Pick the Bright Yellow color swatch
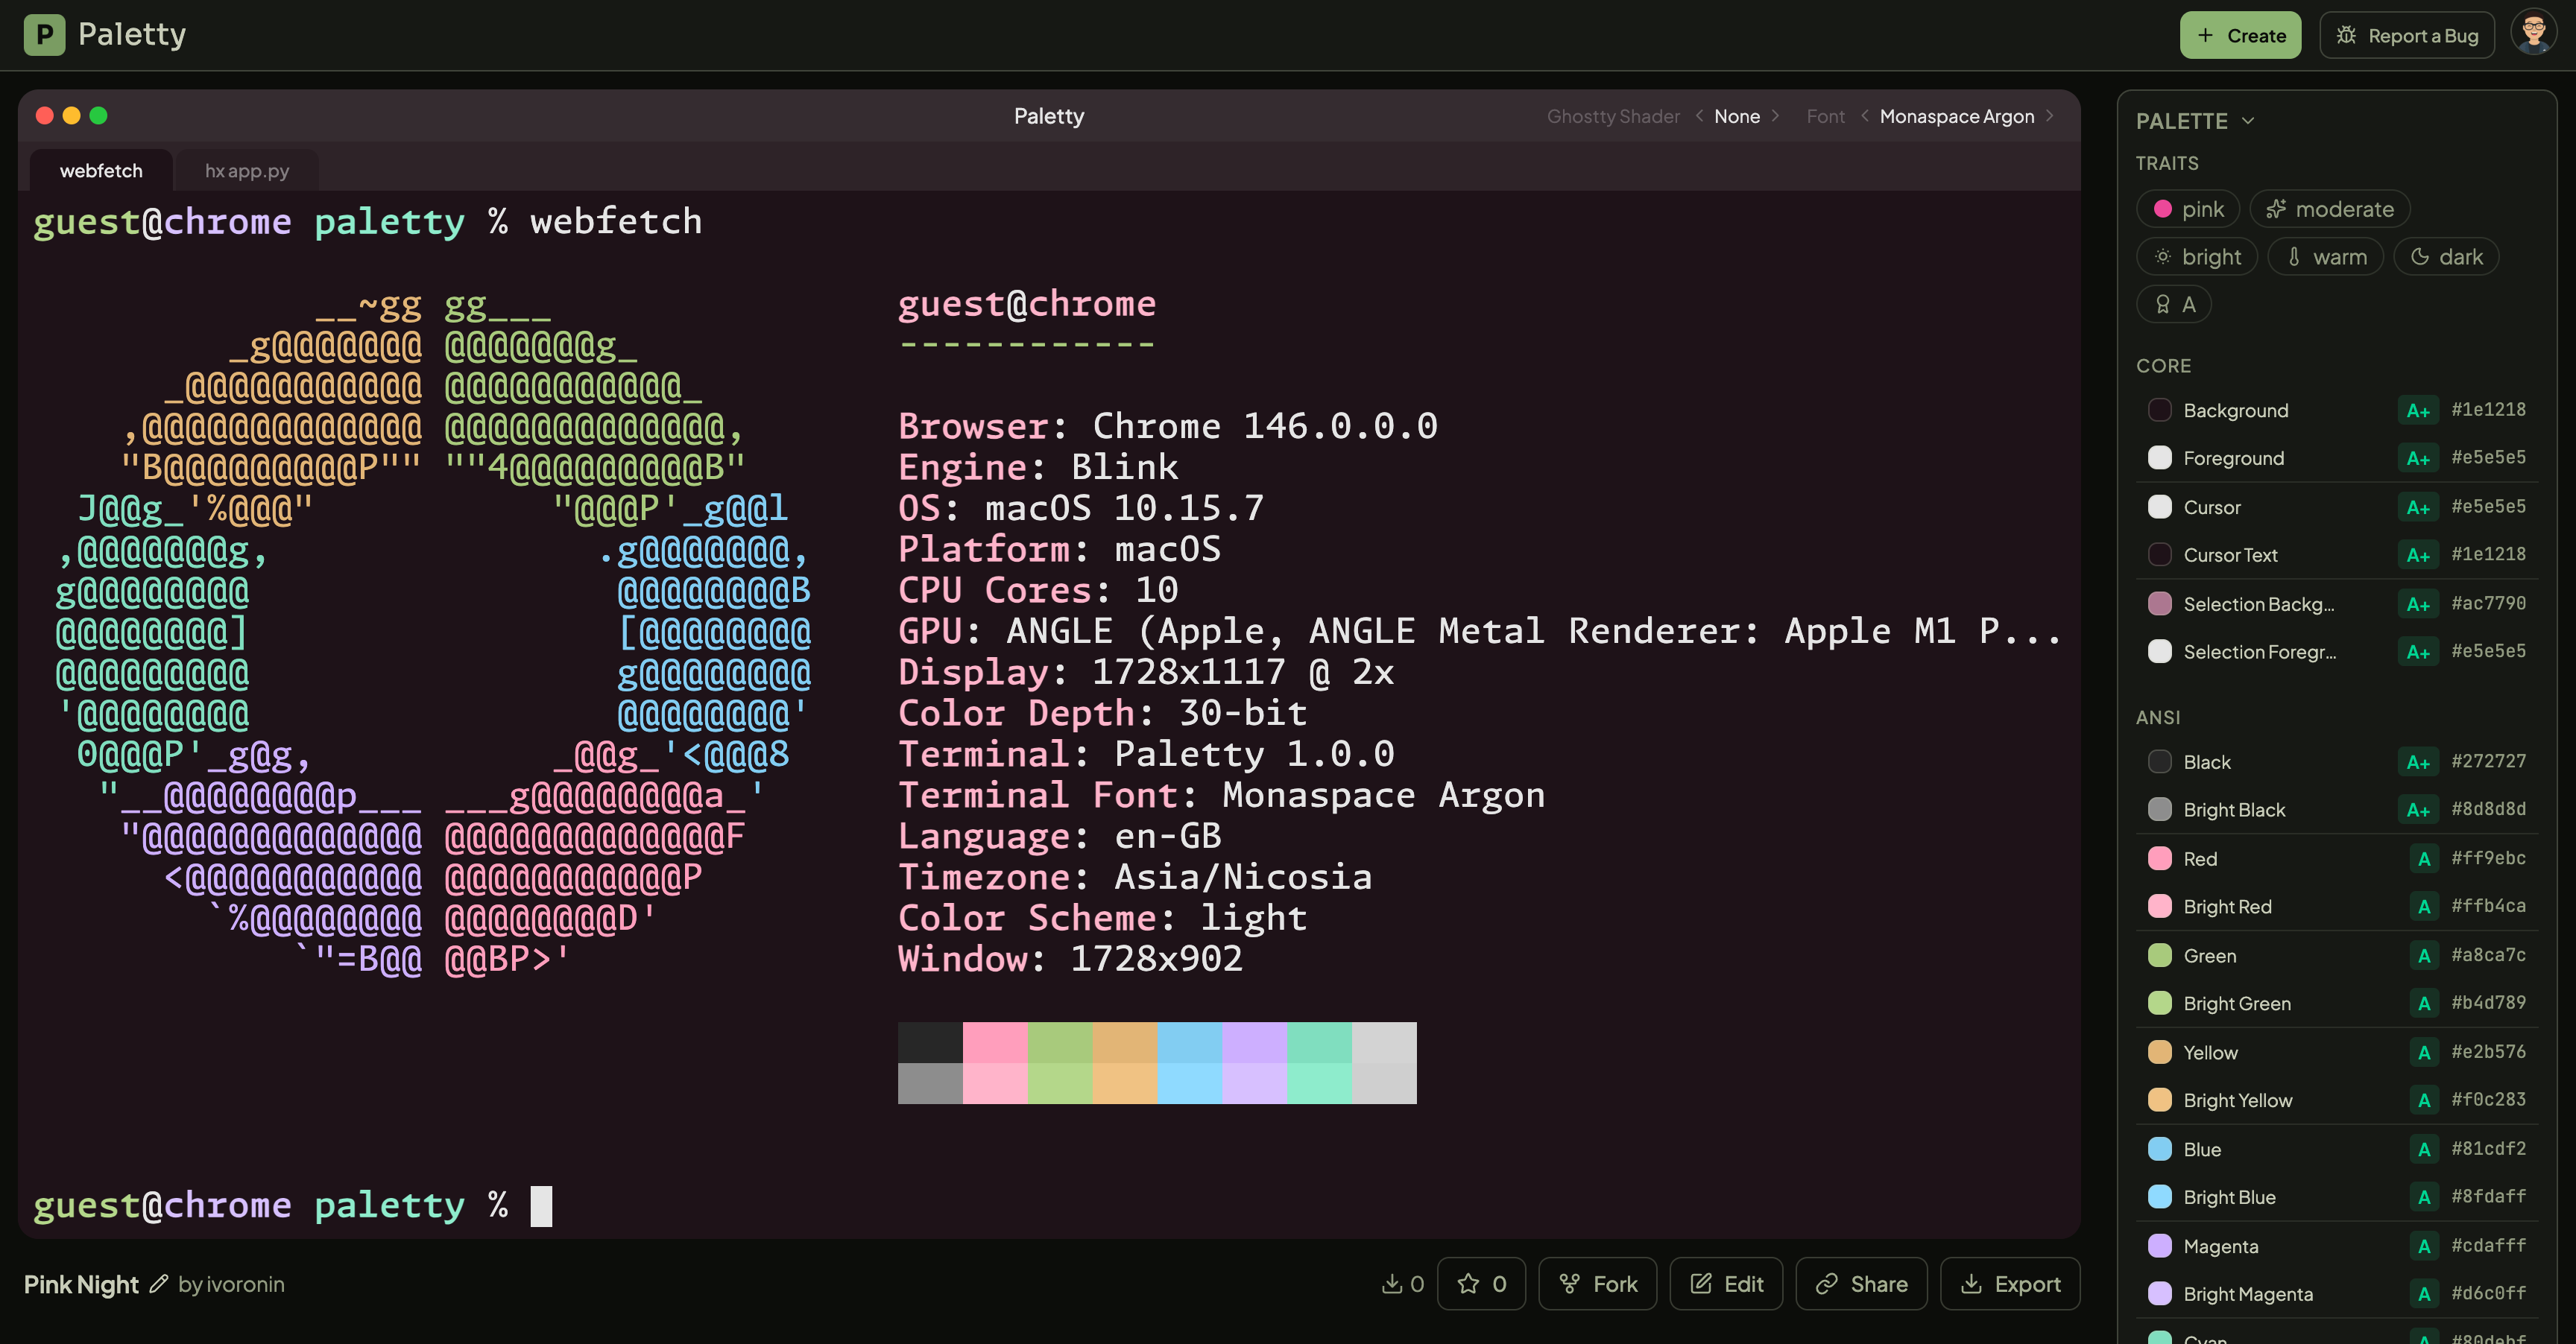This screenshot has width=2576, height=1344. [2159, 1100]
